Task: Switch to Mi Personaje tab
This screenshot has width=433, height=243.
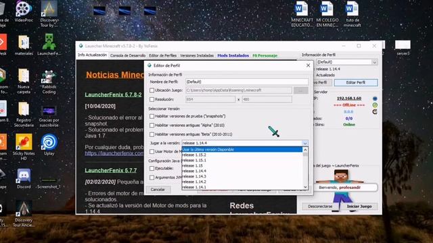Action: click(265, 55)
